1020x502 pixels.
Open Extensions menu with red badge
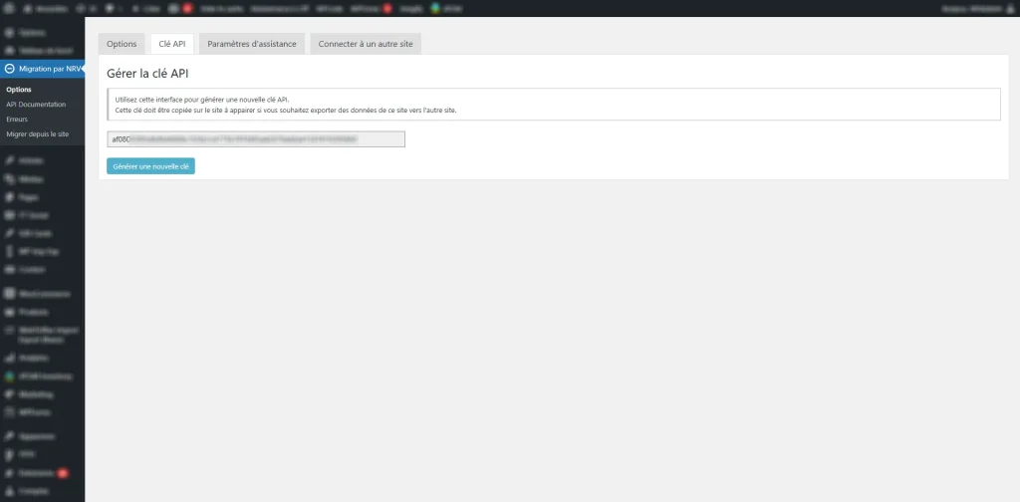tap(42, 473)
